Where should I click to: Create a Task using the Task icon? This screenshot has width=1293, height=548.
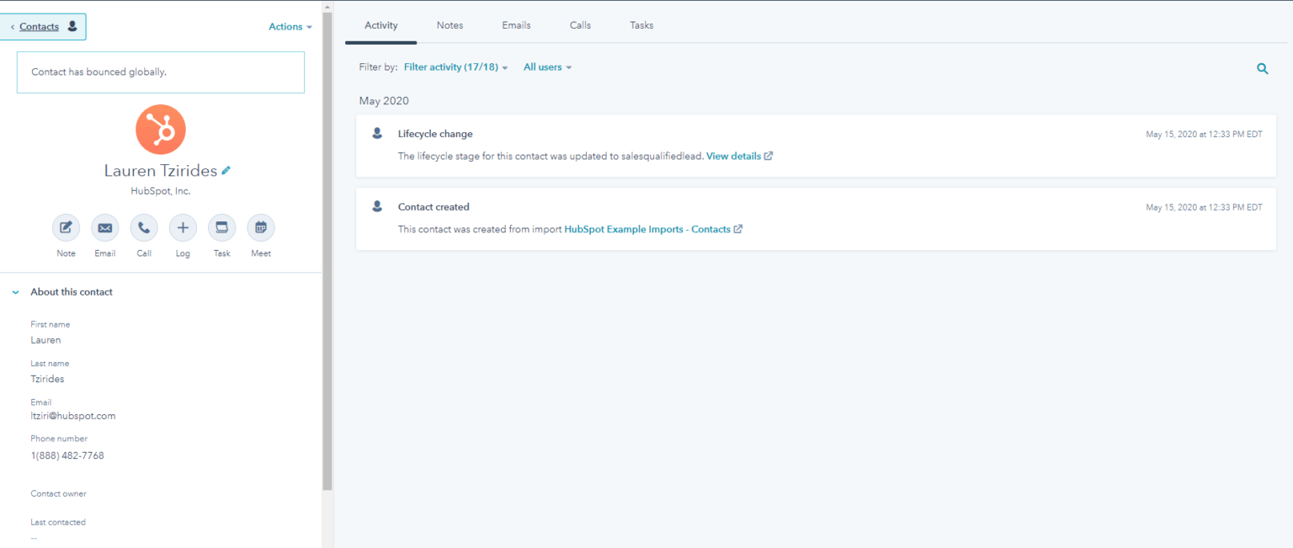click(221, 227)
